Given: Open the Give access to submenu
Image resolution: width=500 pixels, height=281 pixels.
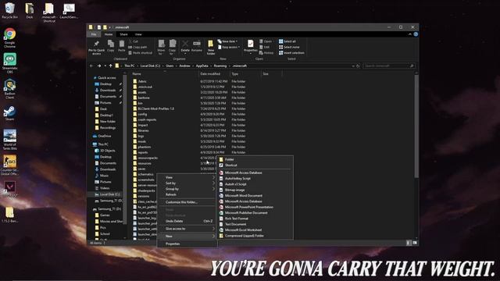Looking at the screenshot, I should [x=187, y=229].
